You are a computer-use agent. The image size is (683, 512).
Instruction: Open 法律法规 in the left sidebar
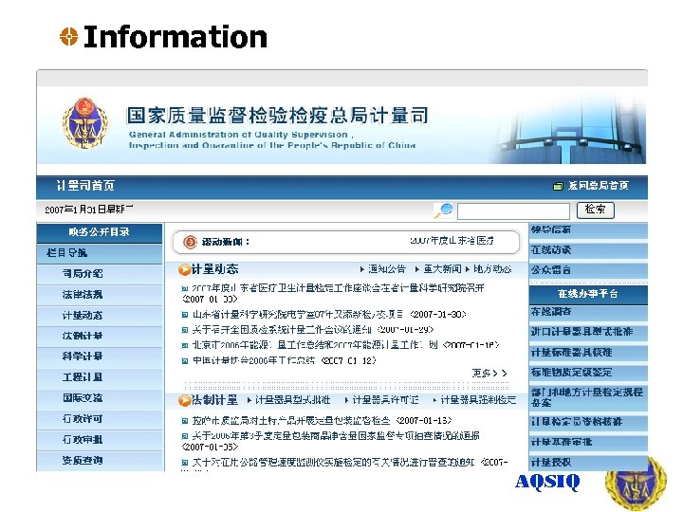click(x=83, y=295)
